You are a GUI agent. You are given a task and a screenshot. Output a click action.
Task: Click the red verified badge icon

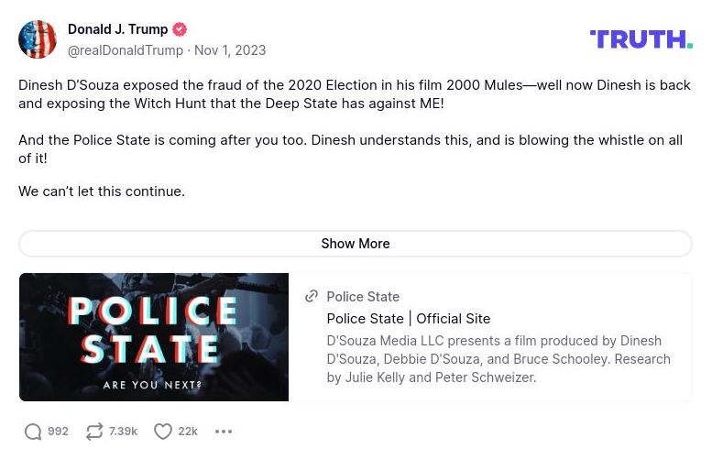click(181, 29)
